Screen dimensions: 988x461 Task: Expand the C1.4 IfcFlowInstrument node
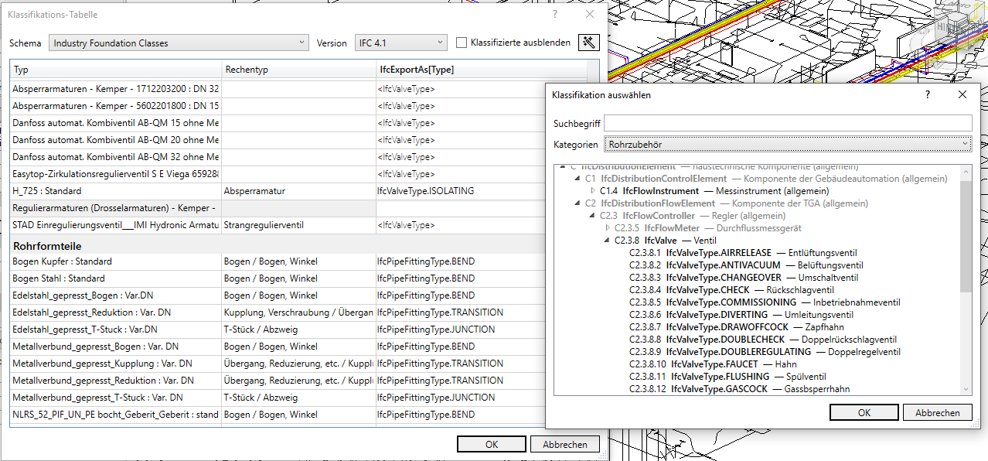[x=593, y=191]
